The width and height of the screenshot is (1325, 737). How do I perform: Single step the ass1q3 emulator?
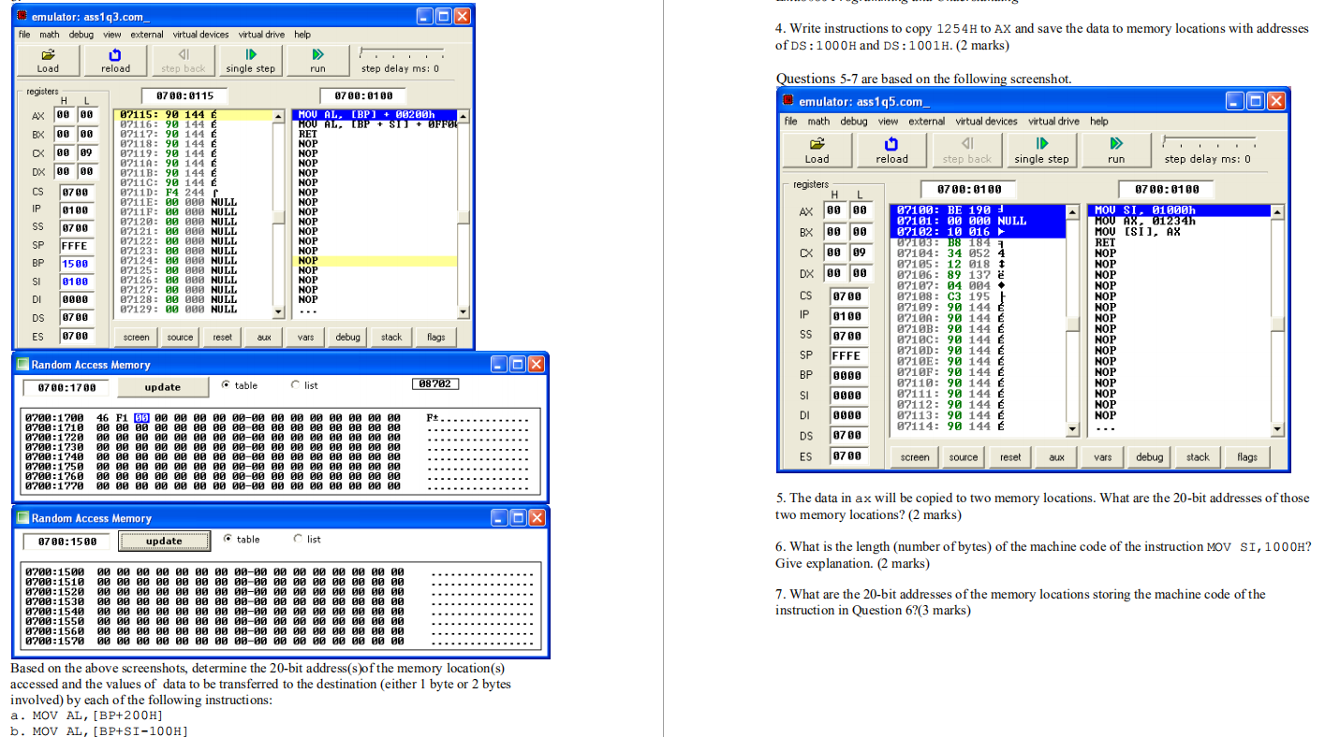click(x=250, y=60)
